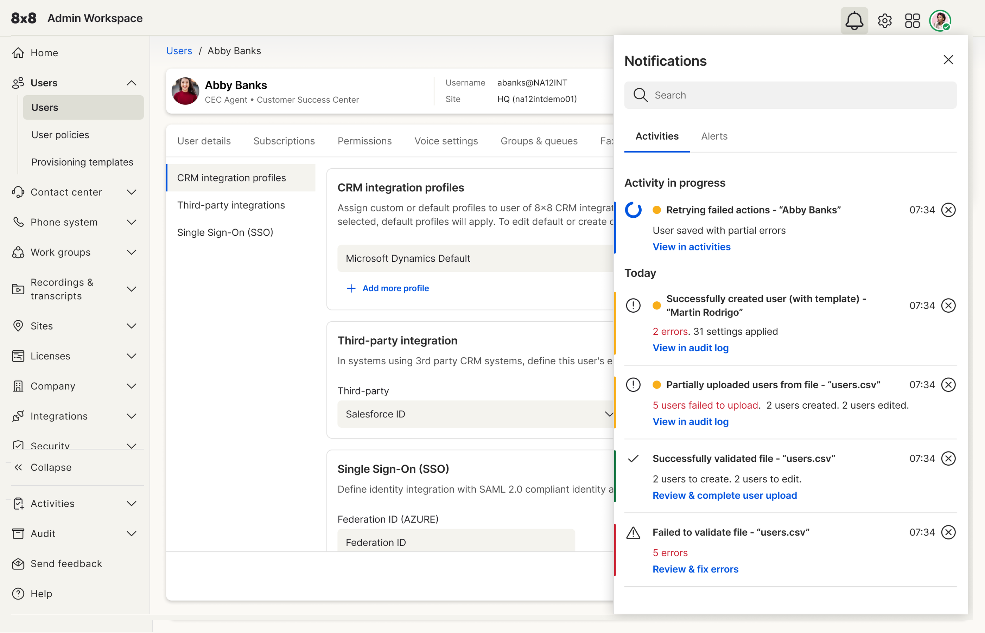
Task: Expand the Licenses sidebar section
Action: point(132,356)
